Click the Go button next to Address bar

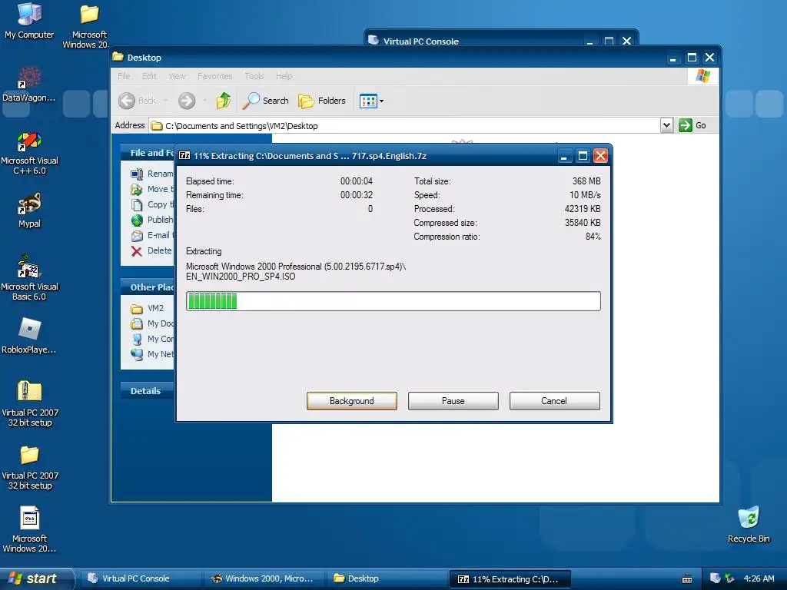[x=692, y=125]
